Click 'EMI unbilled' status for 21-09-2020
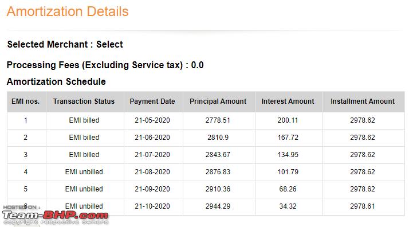This screenshot has height=227, width=413. 84,189
